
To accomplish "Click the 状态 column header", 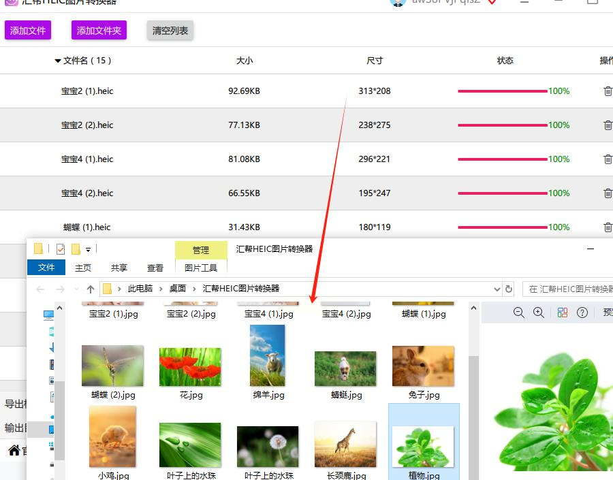I will click(x=505, y=61).
